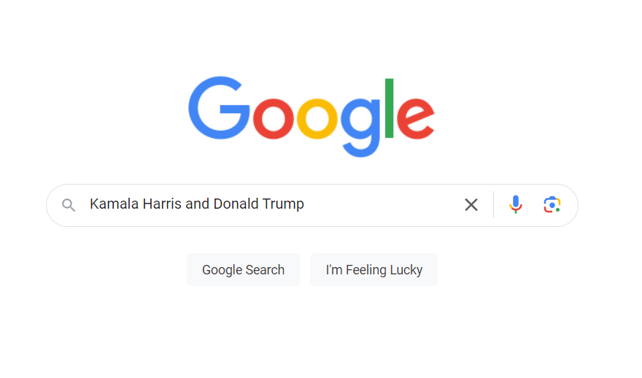The width and height of the screenshot is (642, 378).
Task: Click the divider beside the microphone icon
Action: pyautogui.click(x=494, y=204)
